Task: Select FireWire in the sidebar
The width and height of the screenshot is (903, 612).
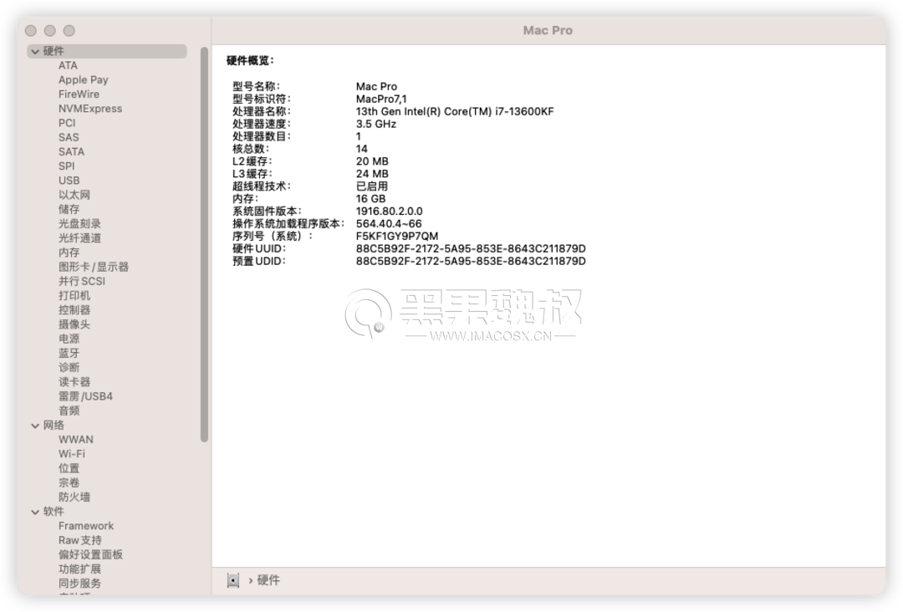Action: pyautogui.click(x=79, y=94)
